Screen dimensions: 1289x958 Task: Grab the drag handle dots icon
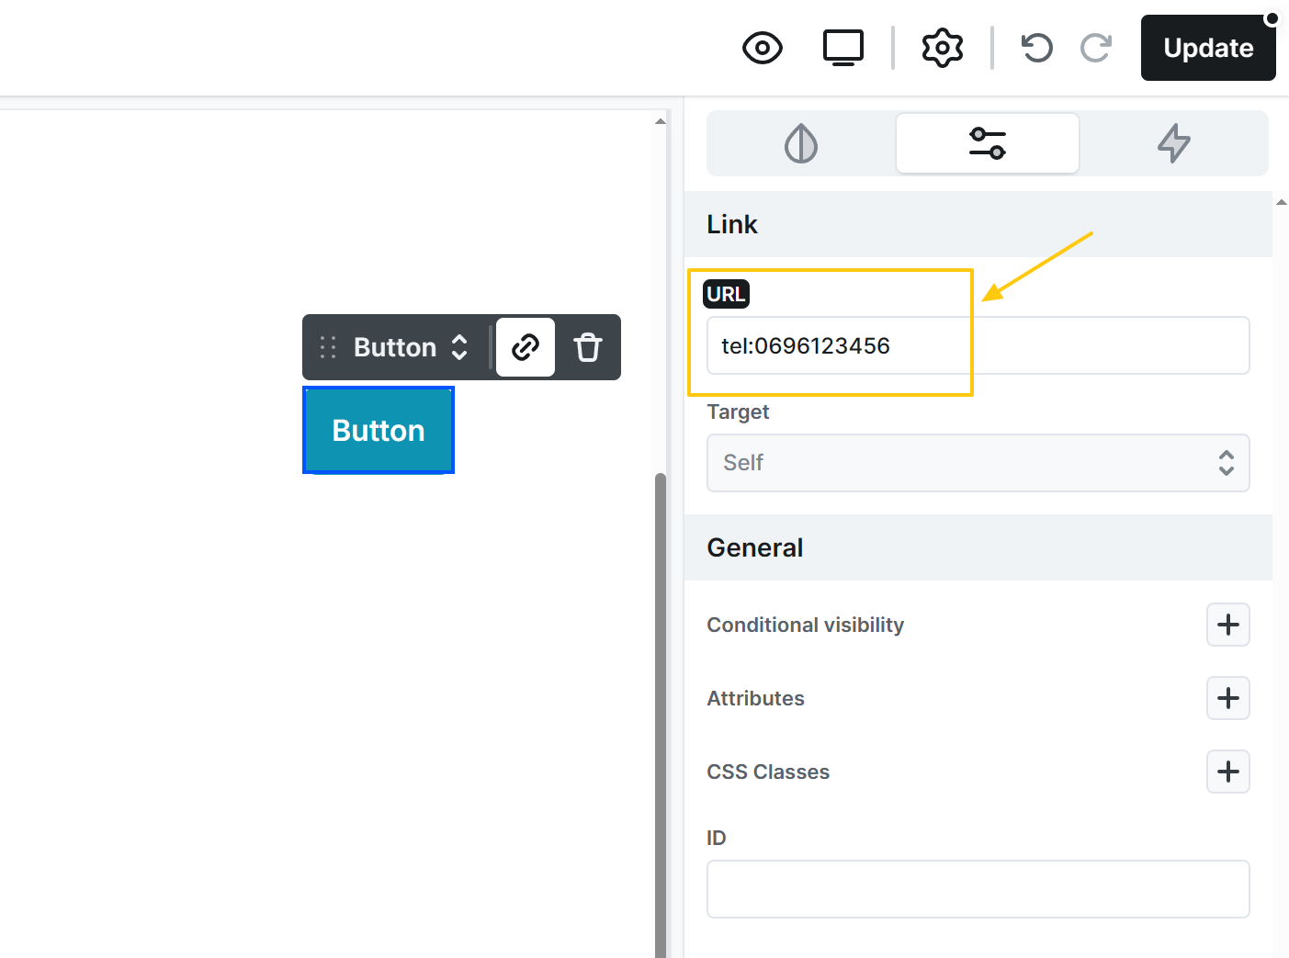coord(328,347)
